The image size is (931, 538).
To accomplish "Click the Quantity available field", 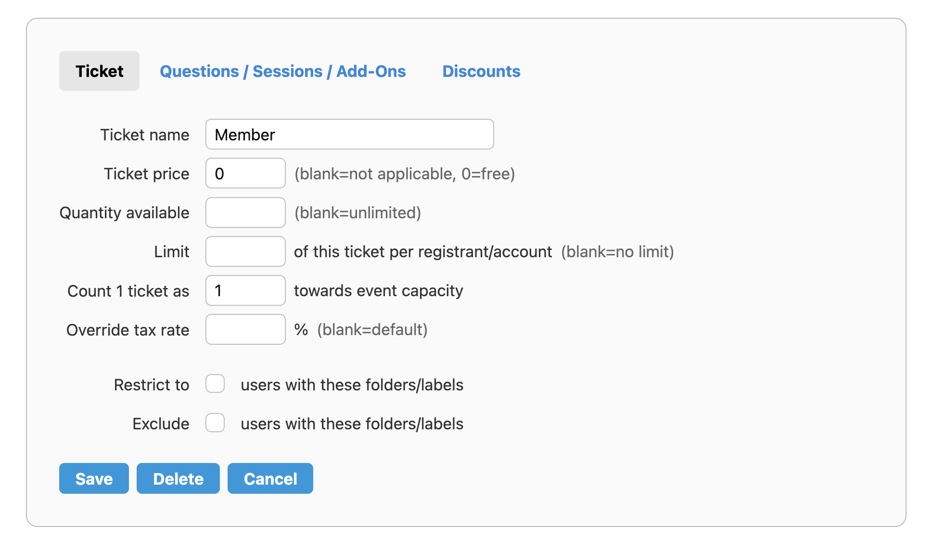I will pos(245,213).
